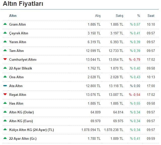Viewport: 161px width, 145px height.
Task: Click the % -0,79 change value
Action: point(134,59)
